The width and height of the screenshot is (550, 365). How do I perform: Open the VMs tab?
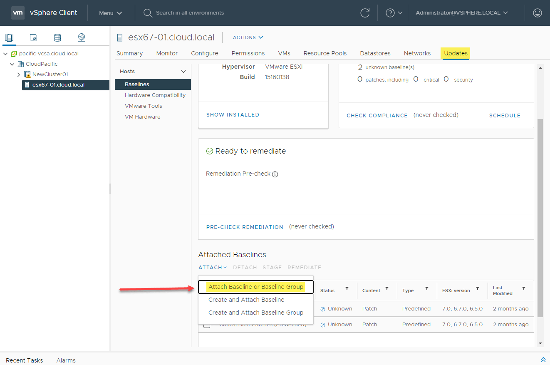pos(284,53)
